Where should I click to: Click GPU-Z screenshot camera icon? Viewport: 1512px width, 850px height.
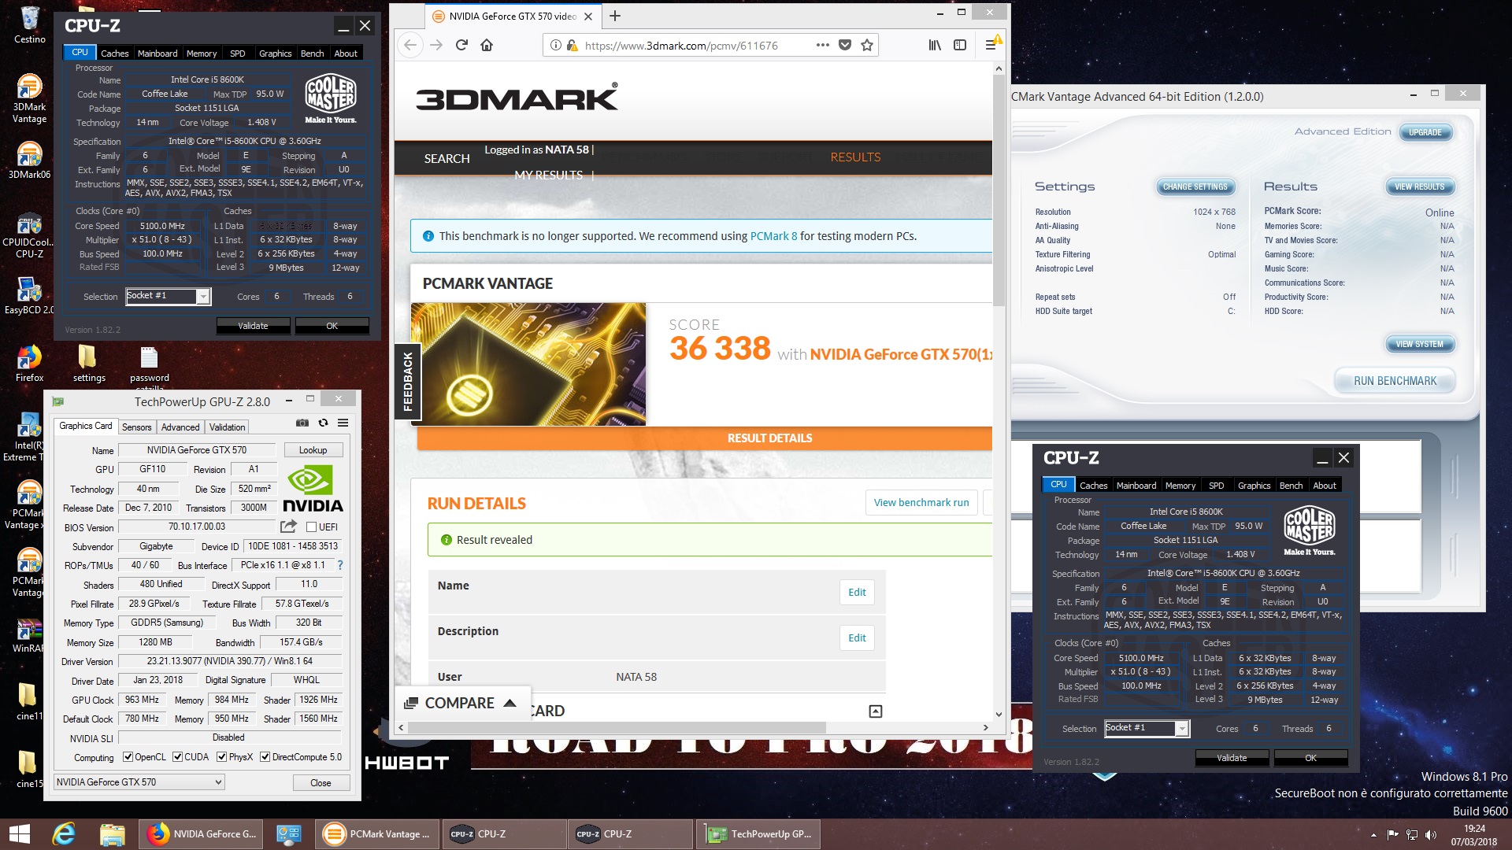(302, 423)
